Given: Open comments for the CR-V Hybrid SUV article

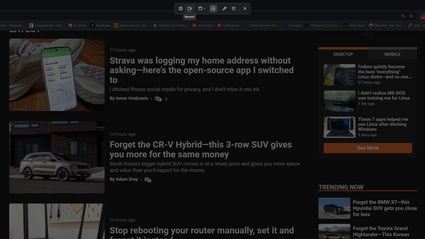Looking at the screenshot, I should 148,180.
